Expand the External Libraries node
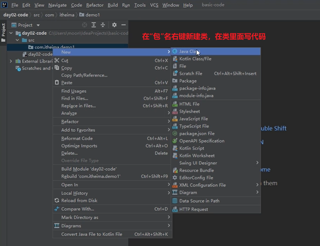The image size is (320, 246). click(x=11, y=61)
